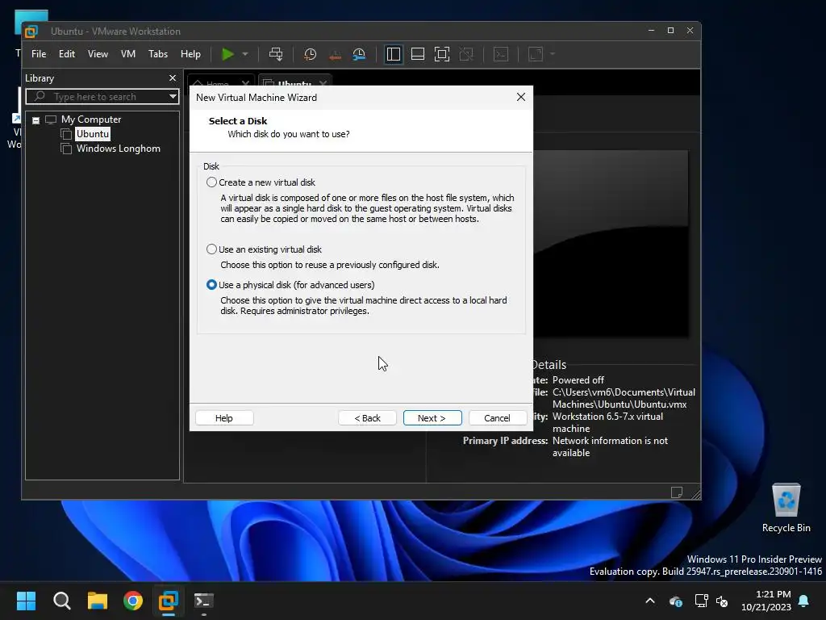The image size is (826, 620).
Task: Switch to the Ubuntu tab
Action: click(294, 84)
